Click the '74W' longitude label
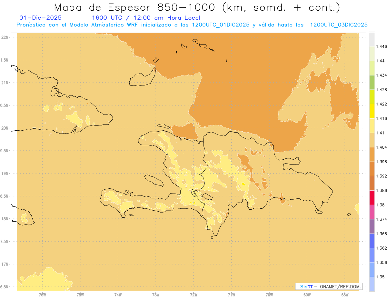387x299 pixels. (118, 295)
